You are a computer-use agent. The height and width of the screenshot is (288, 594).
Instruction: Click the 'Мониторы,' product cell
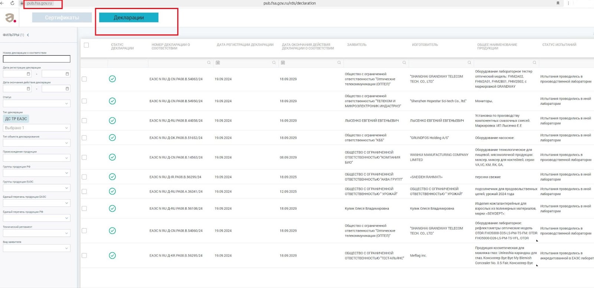pos(484,101)
